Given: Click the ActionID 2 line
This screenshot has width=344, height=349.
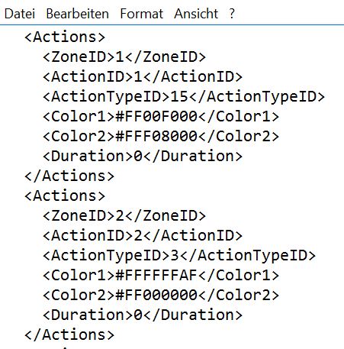Looking at the screenshot, I should coord(143,235).
